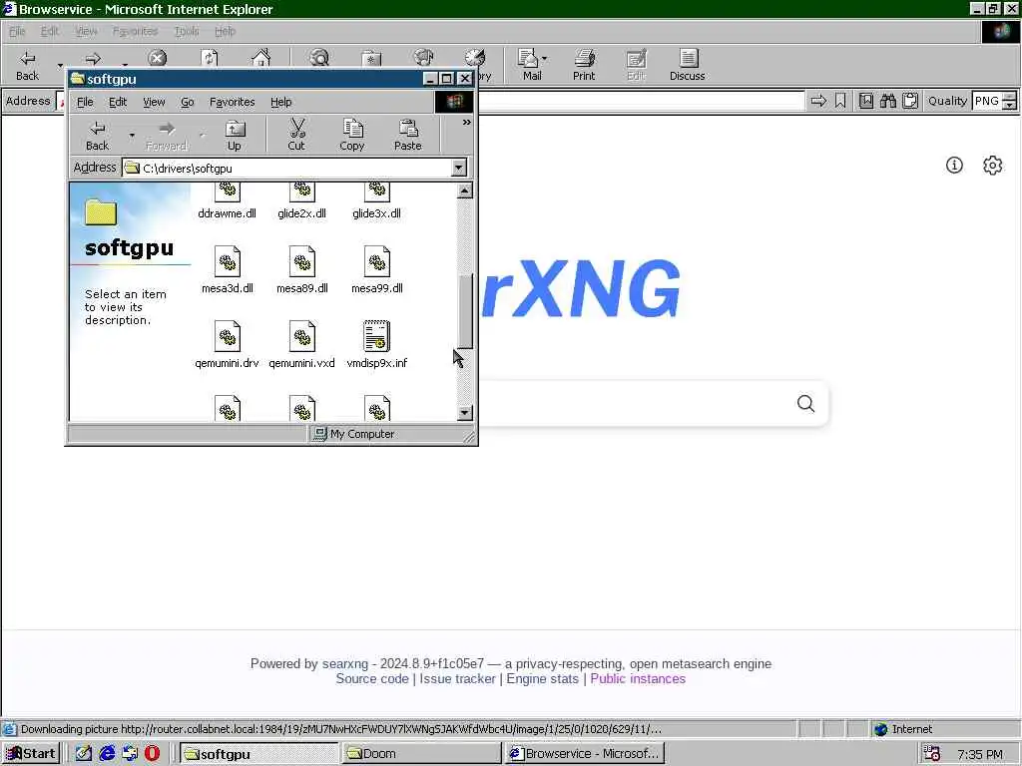
Task: Click Back in the Internet Explorer toolbar
Action: (27, 65)
